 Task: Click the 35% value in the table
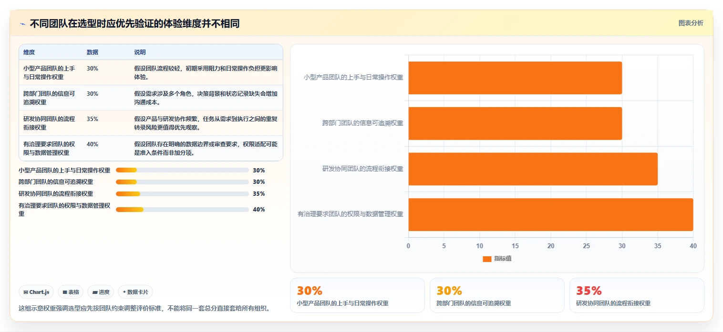click(93, 119)
